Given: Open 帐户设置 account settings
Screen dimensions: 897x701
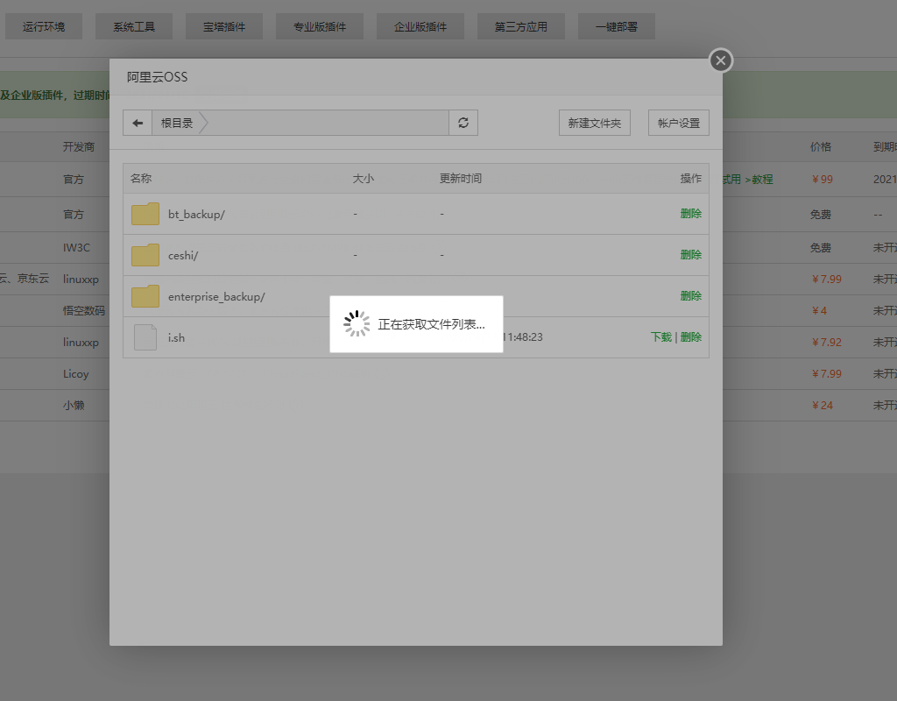Looking at the screenshot, I should [679, 123].
